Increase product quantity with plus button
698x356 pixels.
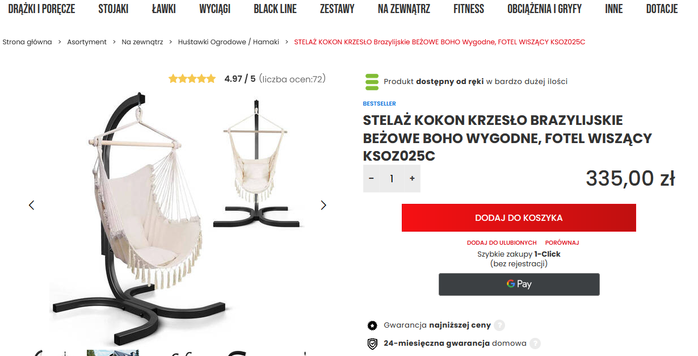click(412, 179)
